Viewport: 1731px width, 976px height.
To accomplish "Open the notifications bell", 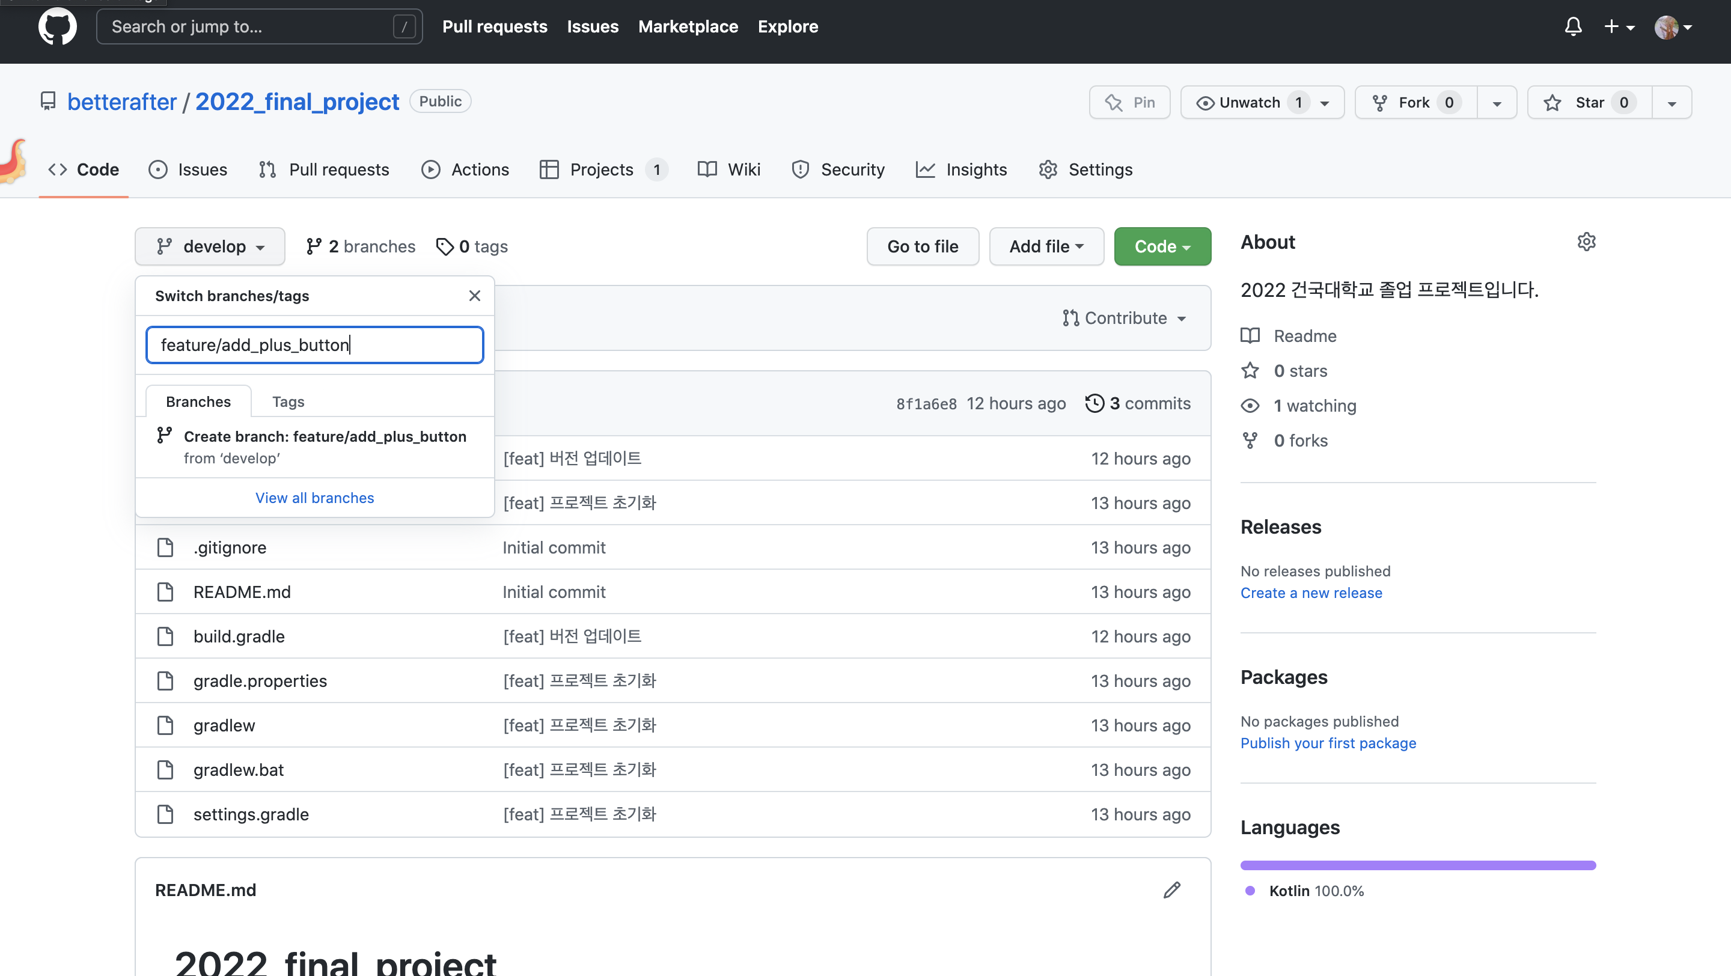I will click(1573, 26).
